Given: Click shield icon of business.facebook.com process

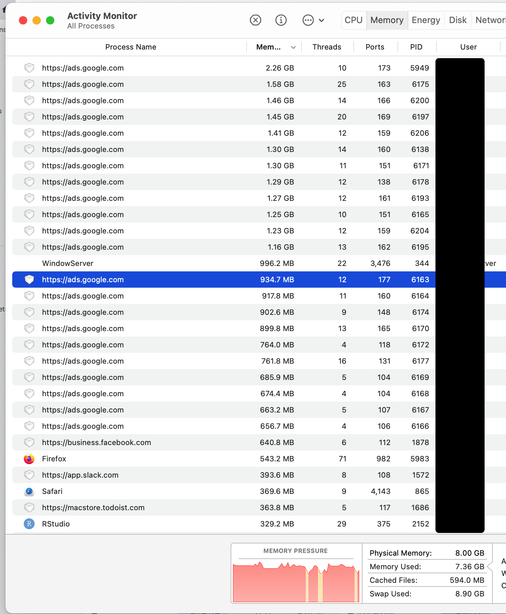Looking at the screenshot, I should point(30,442).
